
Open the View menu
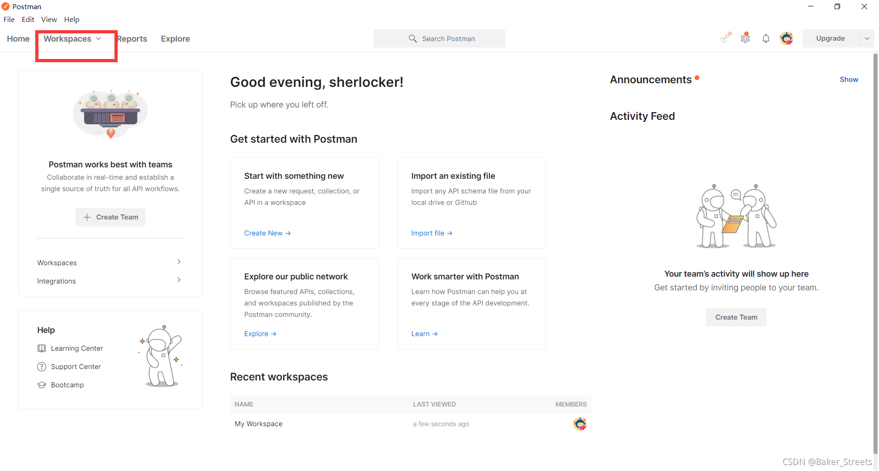coord(49,19)
